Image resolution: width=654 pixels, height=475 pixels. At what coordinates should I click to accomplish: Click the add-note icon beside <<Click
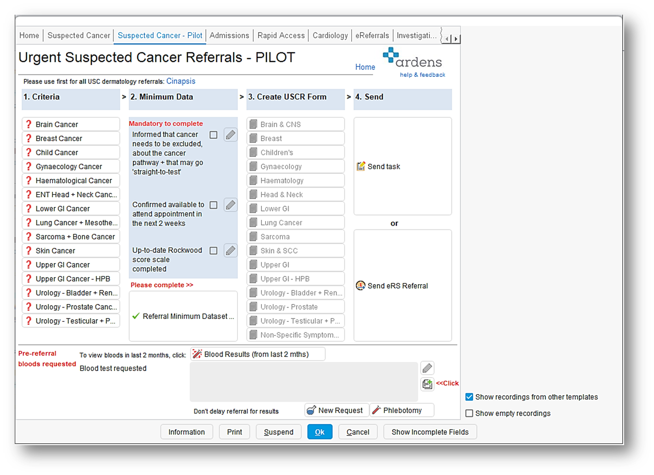pyautogui.click(x=427, y=383)
